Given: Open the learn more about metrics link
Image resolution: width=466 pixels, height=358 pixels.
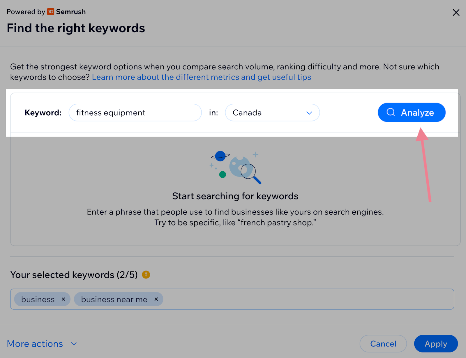Looking at the screenshot, I should click(201, 77).
